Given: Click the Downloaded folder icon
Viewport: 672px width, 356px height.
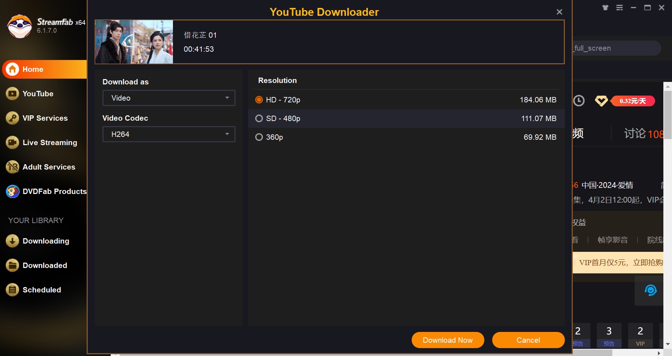Looking at the screenshot, I should tap(13, 265).
